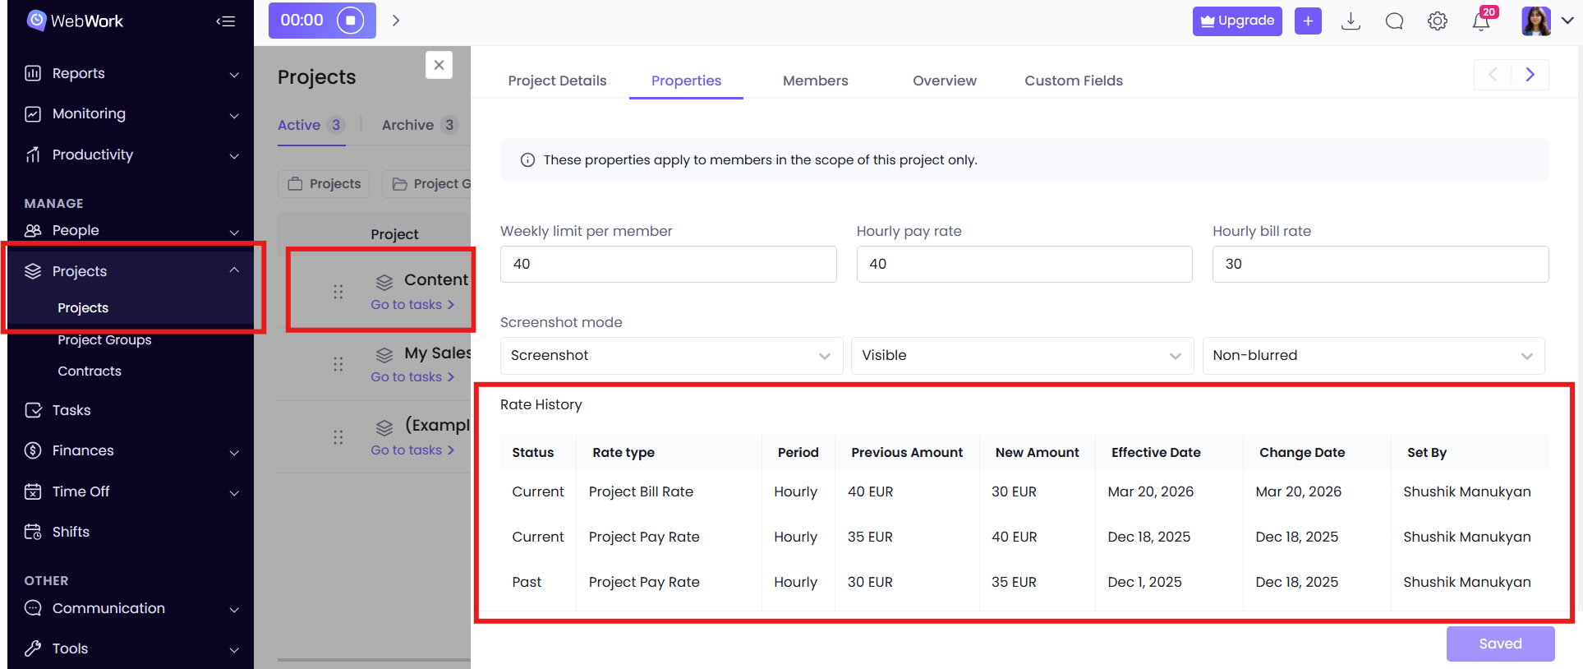Grab drag handle of My Sales project
The image size is (1583, 669).
coord(338,364)
